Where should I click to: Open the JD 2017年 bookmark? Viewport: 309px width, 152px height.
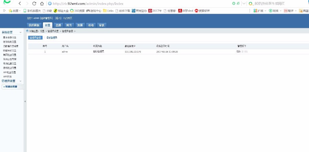coord(155,11)
